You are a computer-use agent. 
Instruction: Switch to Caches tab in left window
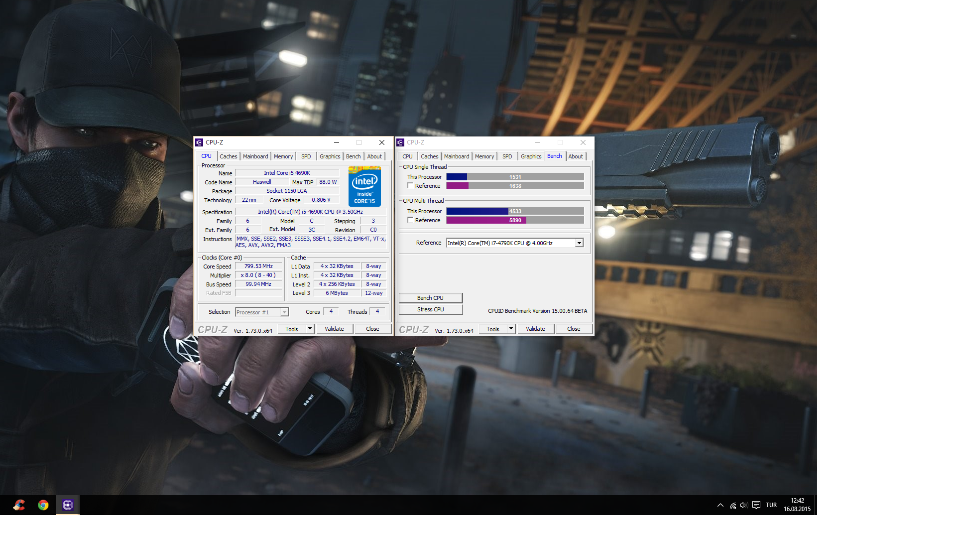coord(229,156)
